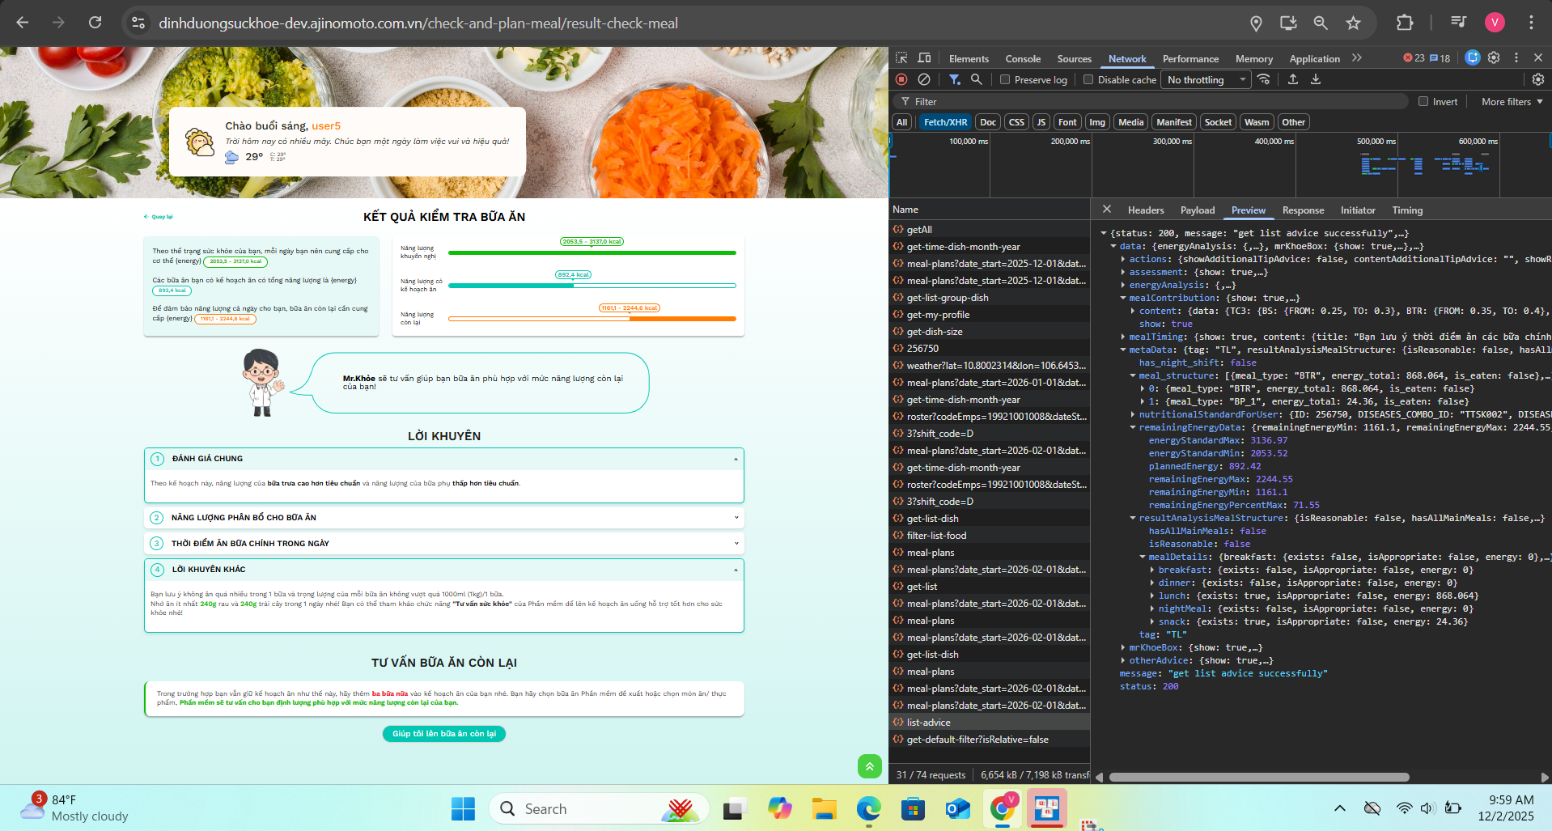The height and width of the screenshot is (831, 1552).
Task: Open Windows Start menu
Action: (x=463, y=808)
